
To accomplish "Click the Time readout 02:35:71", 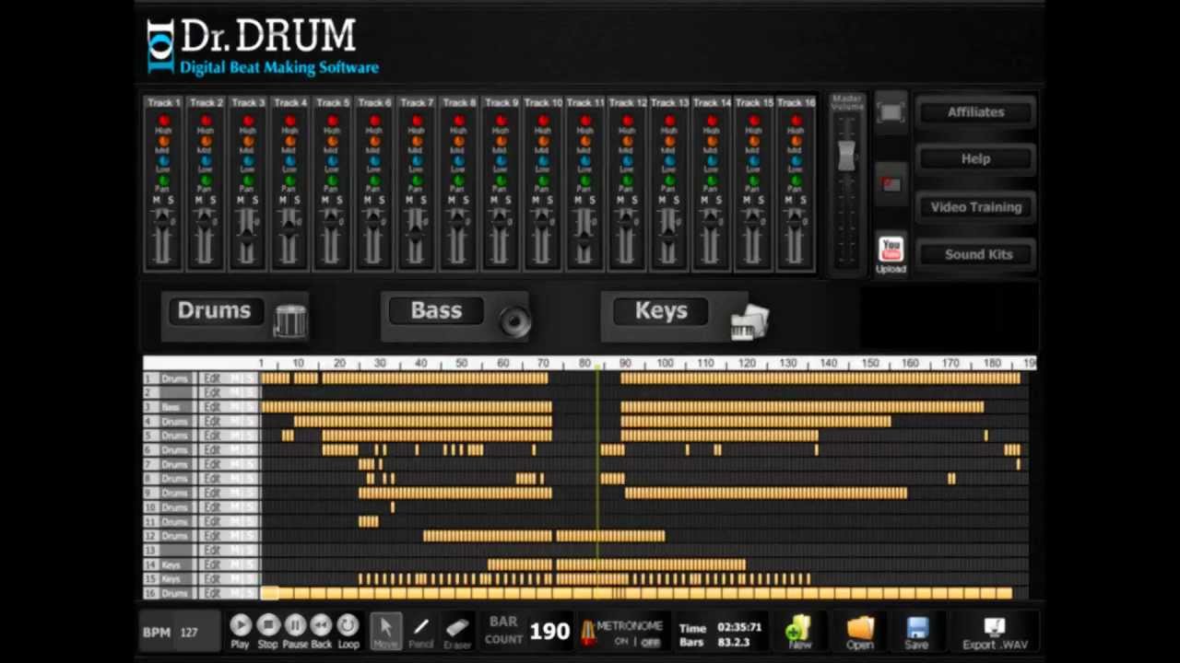I will [739, 627].
